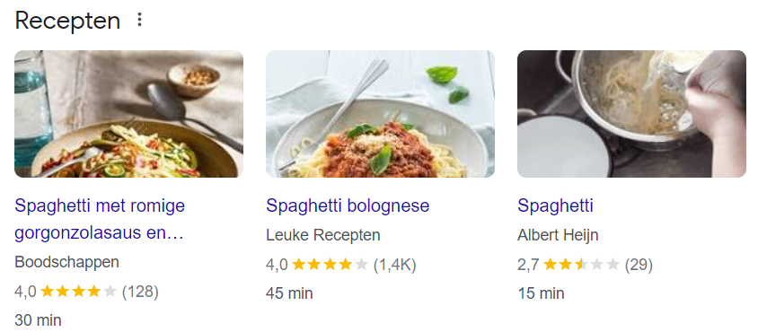Click the star rating of Boodschappen recipe
This screenshot has height=332, width=758.
[x=79, y=292]
